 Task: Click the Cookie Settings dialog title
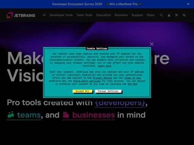point(97,48)
